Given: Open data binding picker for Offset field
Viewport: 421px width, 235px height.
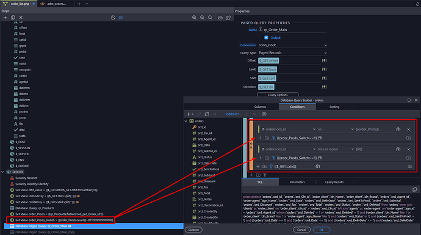Looking at the screenshot, I should (x=325, y=60).
